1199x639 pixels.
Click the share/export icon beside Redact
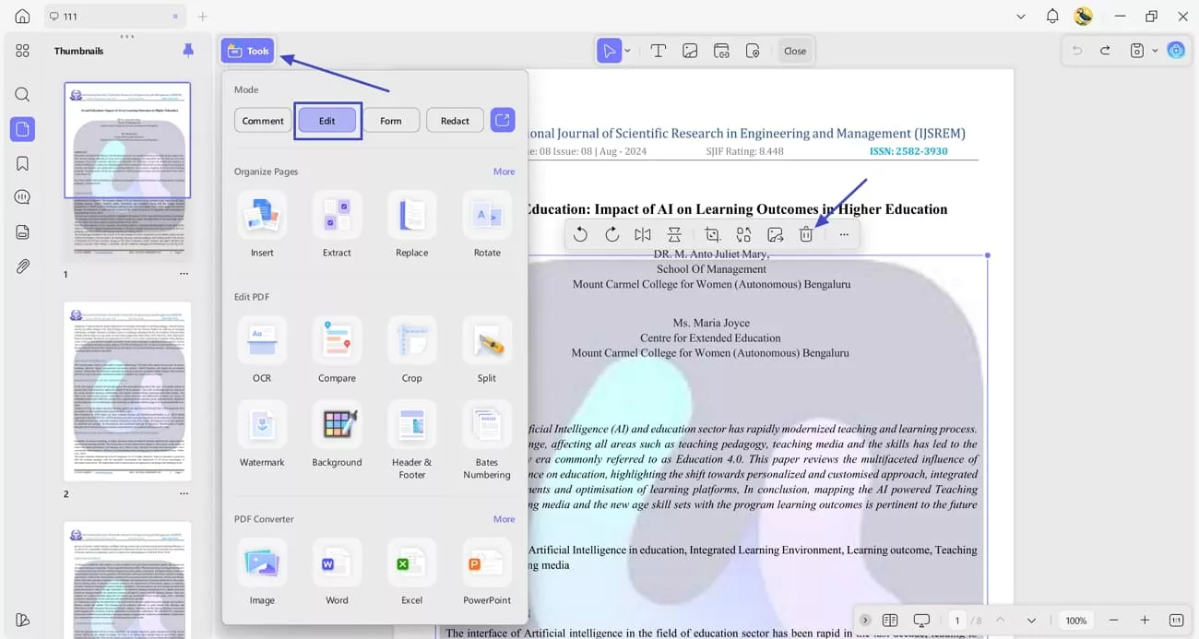point(503,121)
